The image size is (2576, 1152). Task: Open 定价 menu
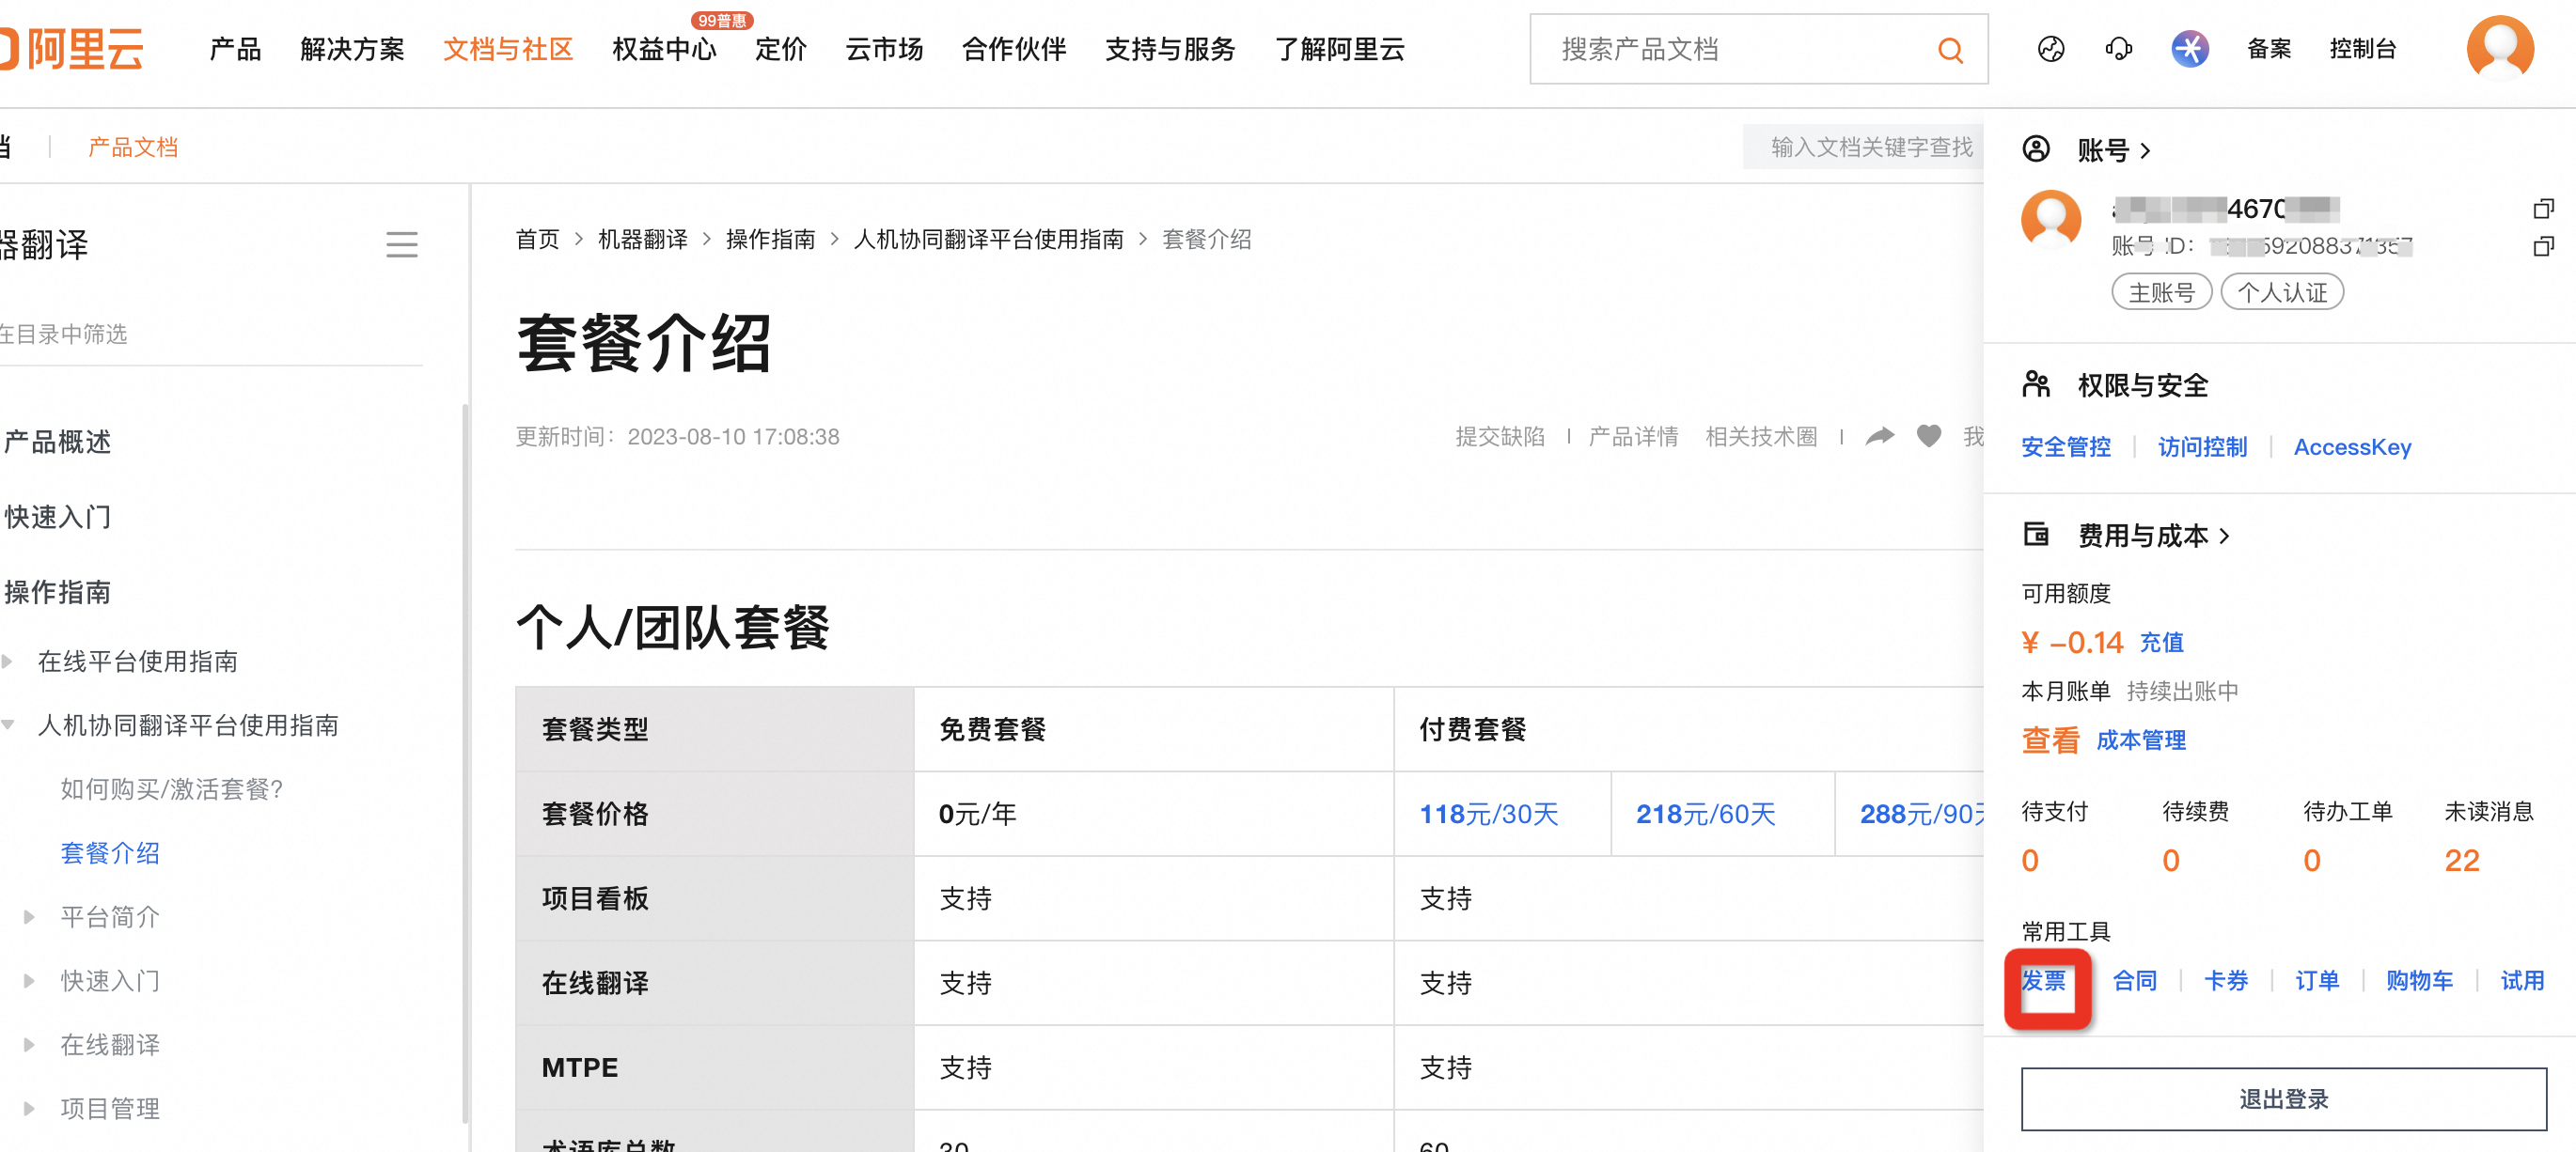click(x=781, y=49)
